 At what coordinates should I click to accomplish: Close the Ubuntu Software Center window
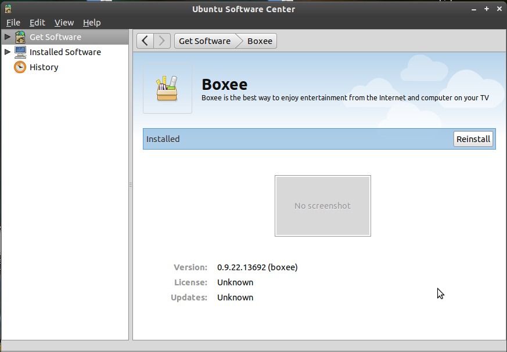[499, 9]
